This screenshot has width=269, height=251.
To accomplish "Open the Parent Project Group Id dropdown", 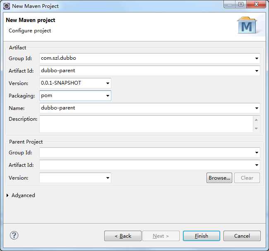I will click(257, 152).
